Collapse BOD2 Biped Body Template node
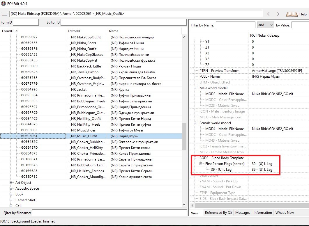 (x=195, y=158)
